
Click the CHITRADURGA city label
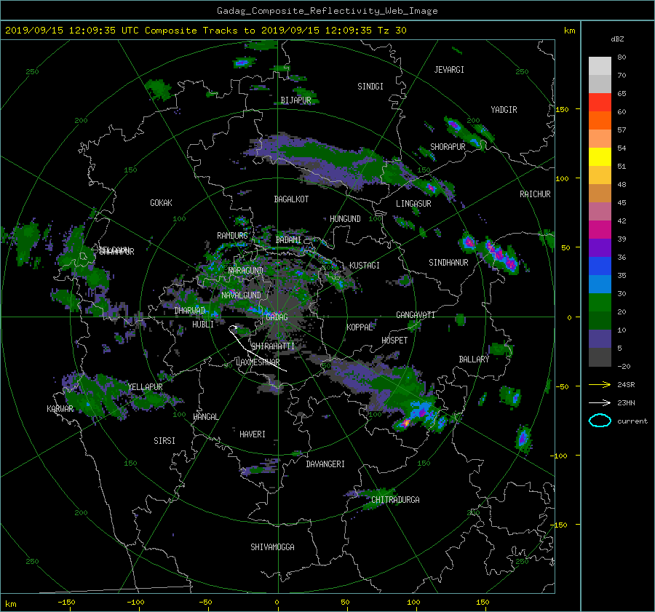[x=395, y=500]
